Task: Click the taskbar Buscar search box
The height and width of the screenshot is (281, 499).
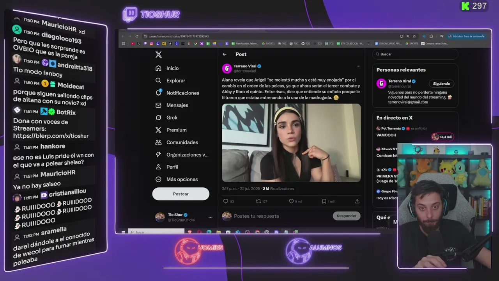Action: click(156, 232)
